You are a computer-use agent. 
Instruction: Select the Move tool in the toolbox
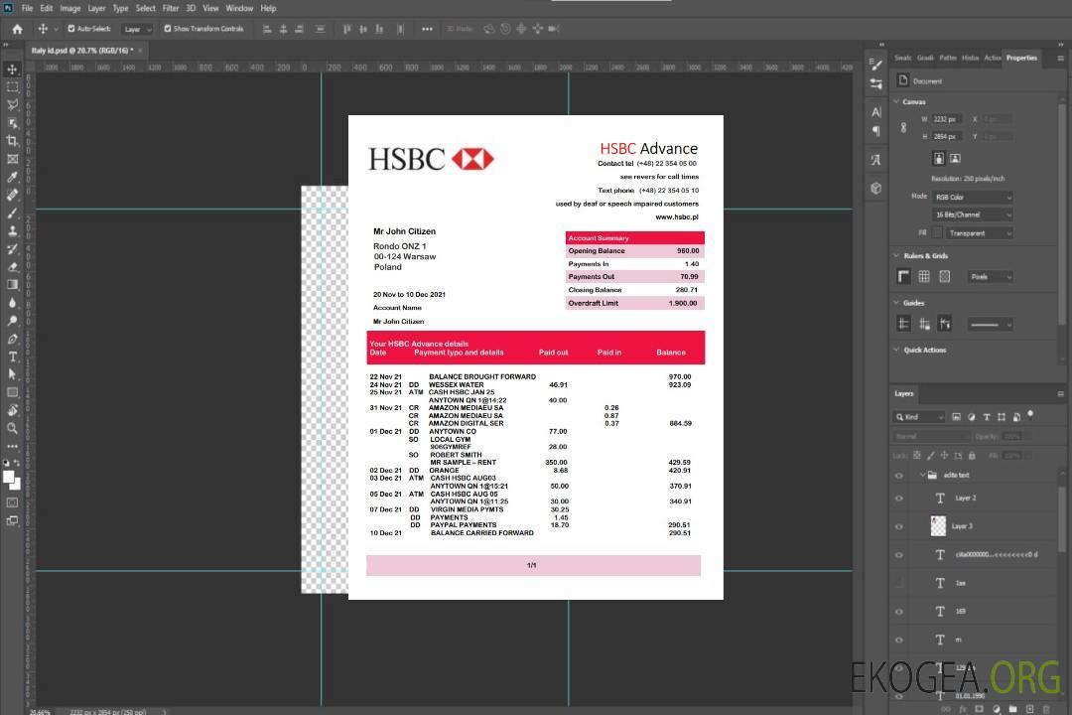click(12, 70)
